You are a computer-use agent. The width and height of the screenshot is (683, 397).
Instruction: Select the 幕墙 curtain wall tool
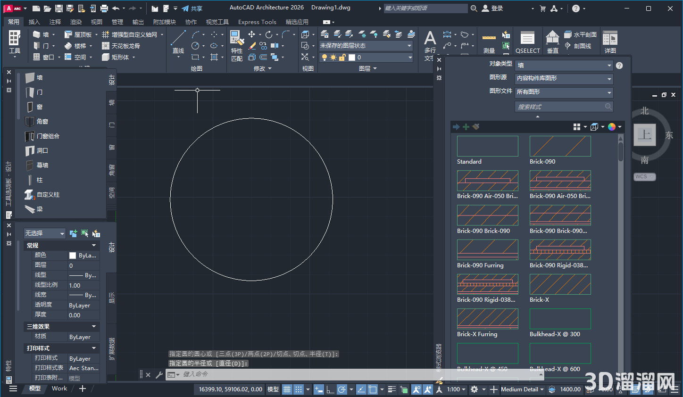pos(42,165)
